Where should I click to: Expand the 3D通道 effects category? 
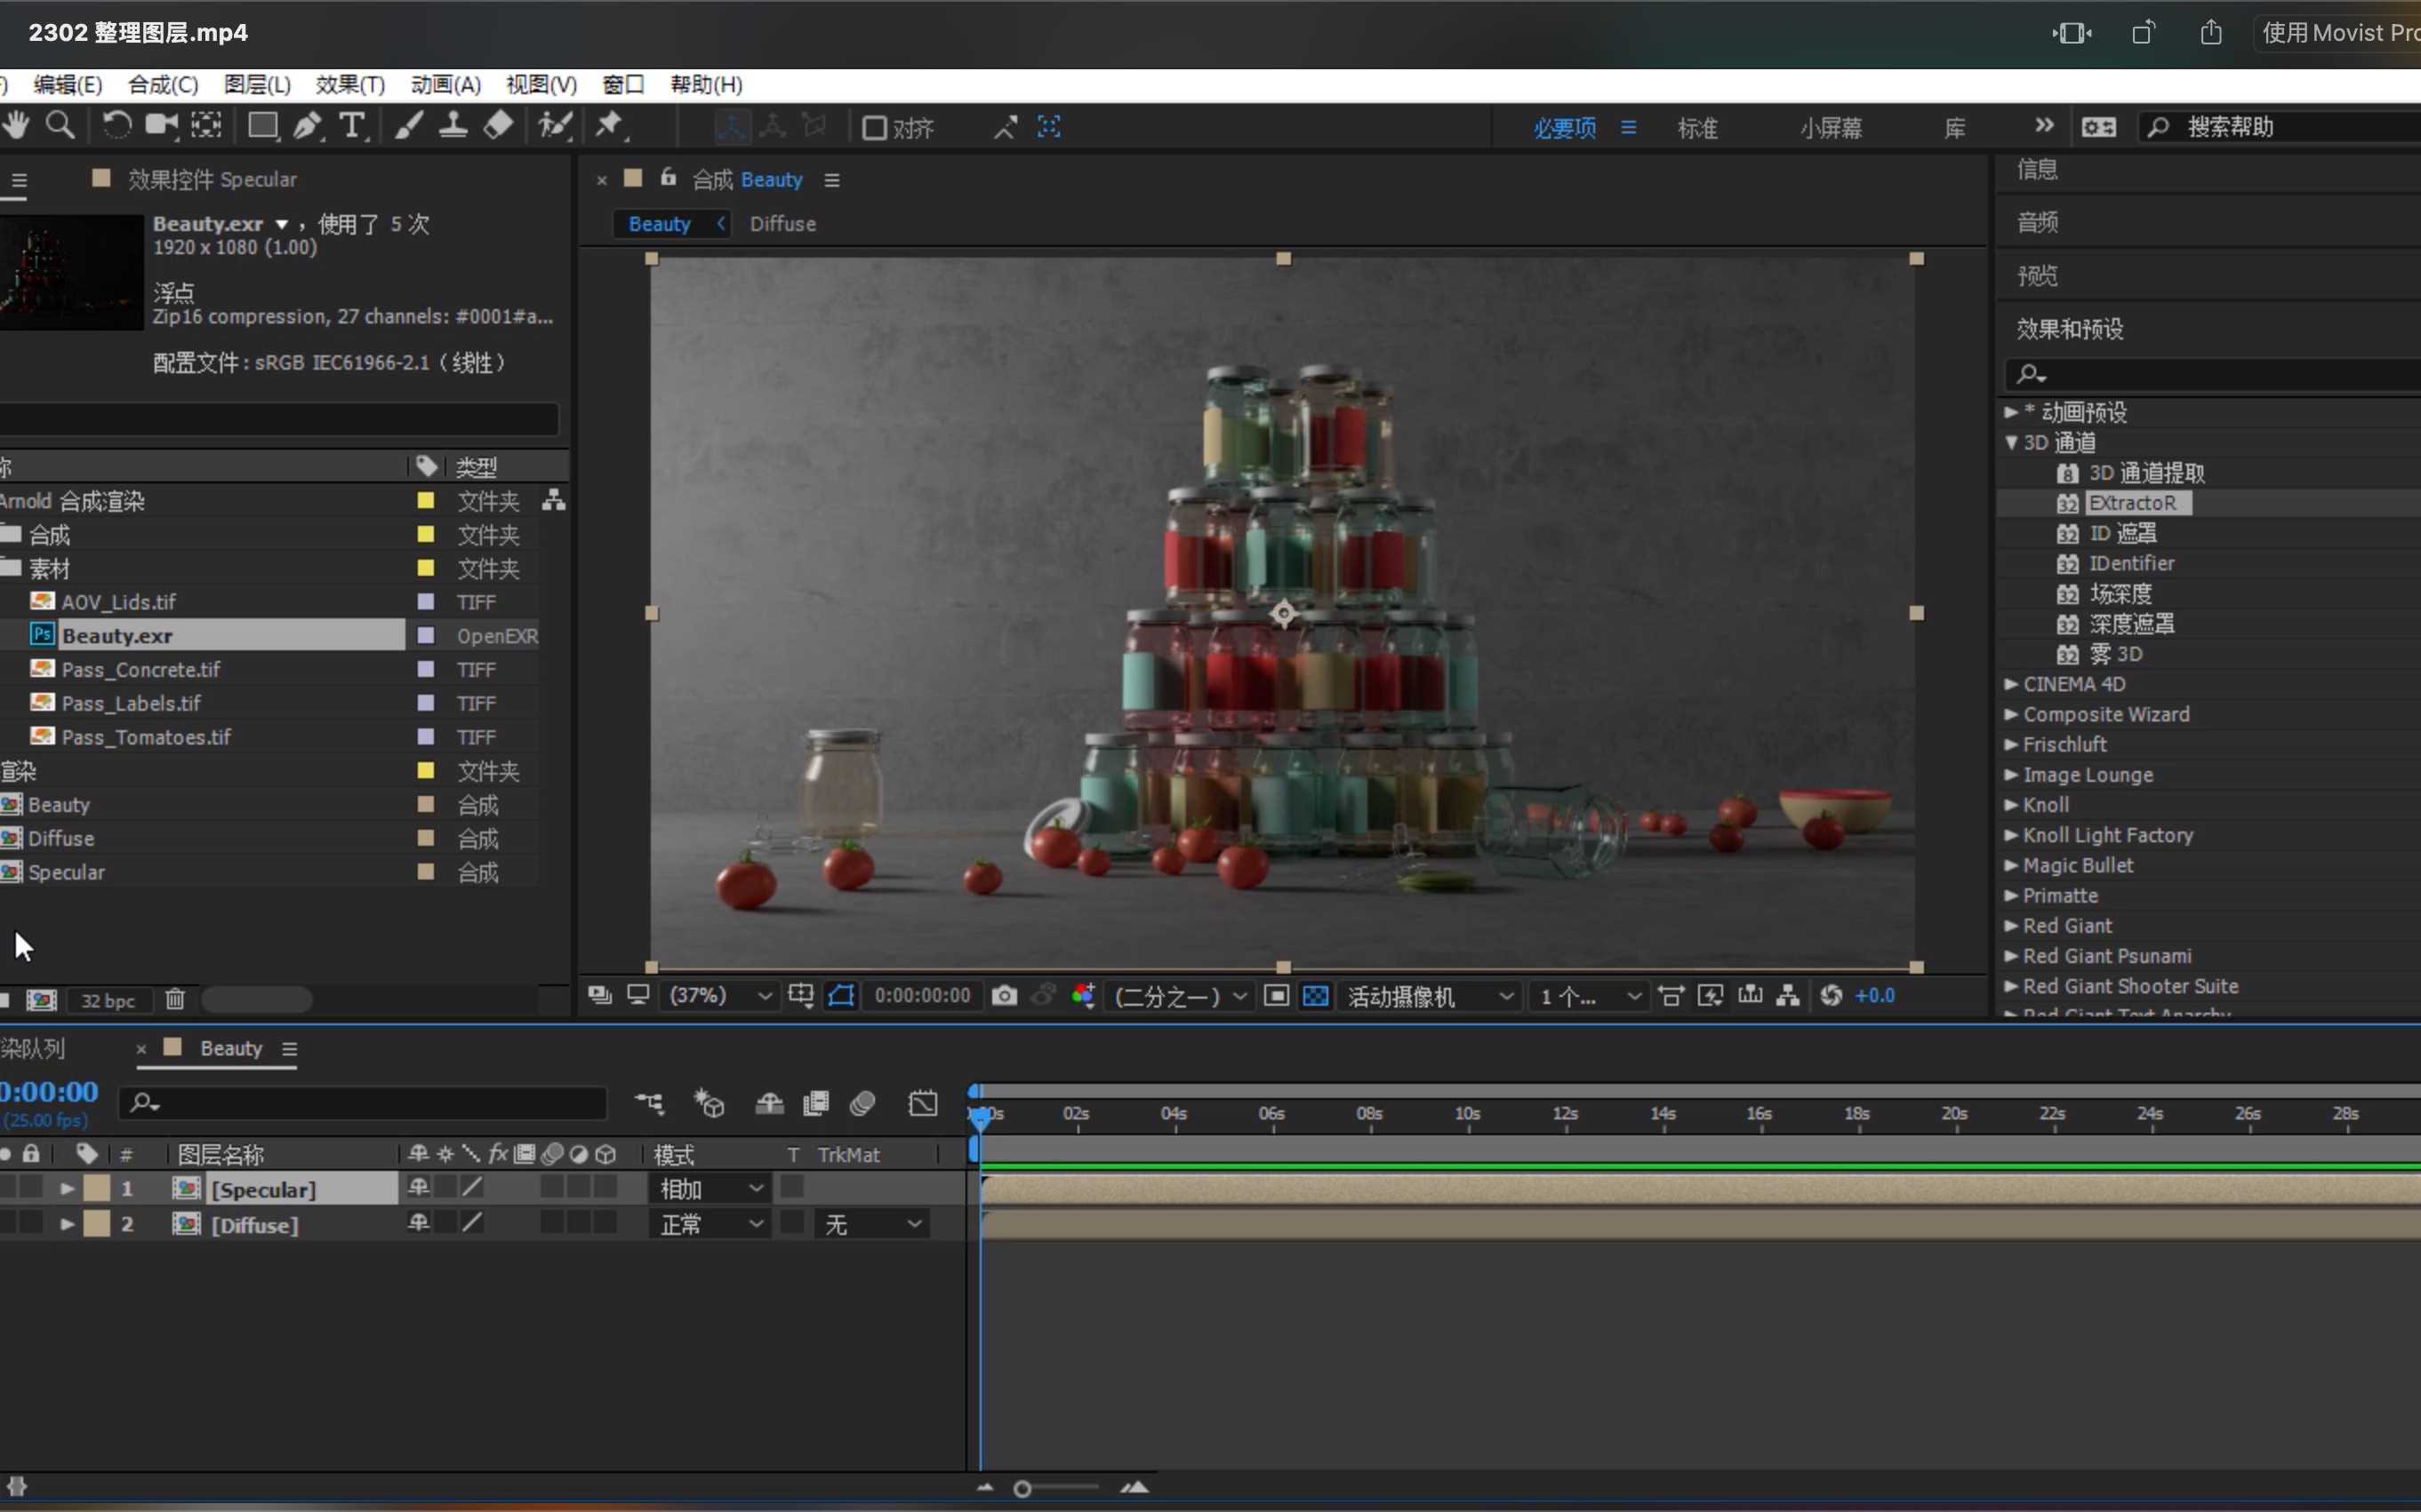tap(2011, 441)
